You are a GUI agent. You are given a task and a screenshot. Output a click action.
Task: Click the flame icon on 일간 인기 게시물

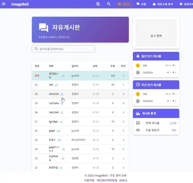(x=138, y=56)
